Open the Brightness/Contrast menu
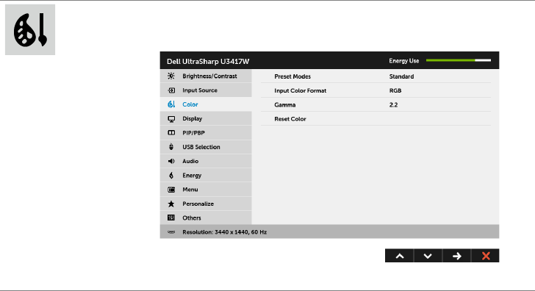535x291 pixels. [x=206, y=76]
